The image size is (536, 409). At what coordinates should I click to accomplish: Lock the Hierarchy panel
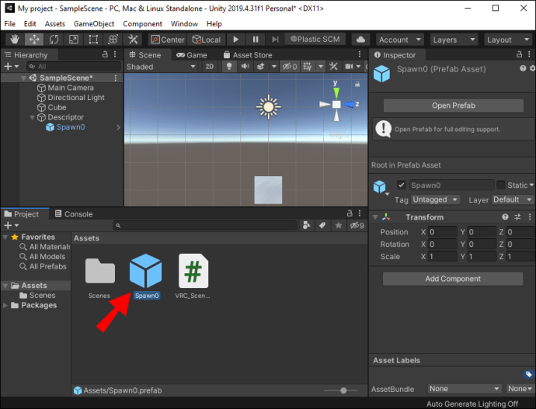(x=105, y=54)
